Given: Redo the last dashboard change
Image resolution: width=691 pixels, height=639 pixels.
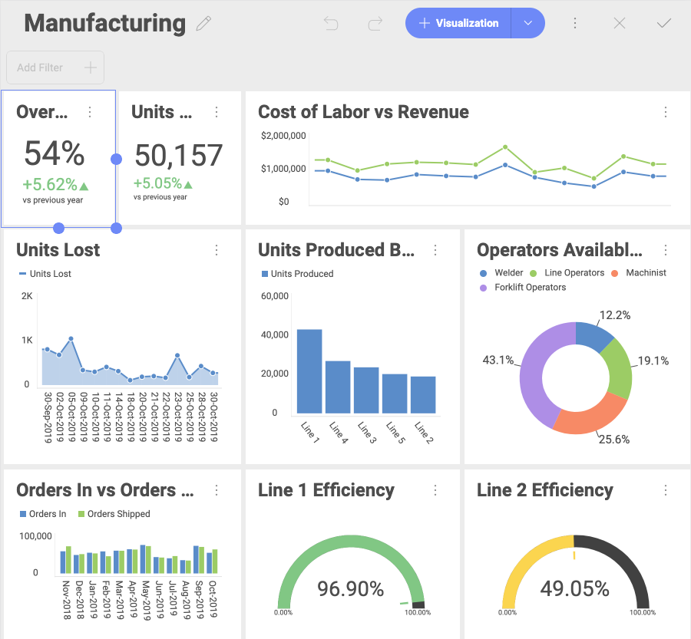Looking at the screenshot, I should [x=375, y=24].
